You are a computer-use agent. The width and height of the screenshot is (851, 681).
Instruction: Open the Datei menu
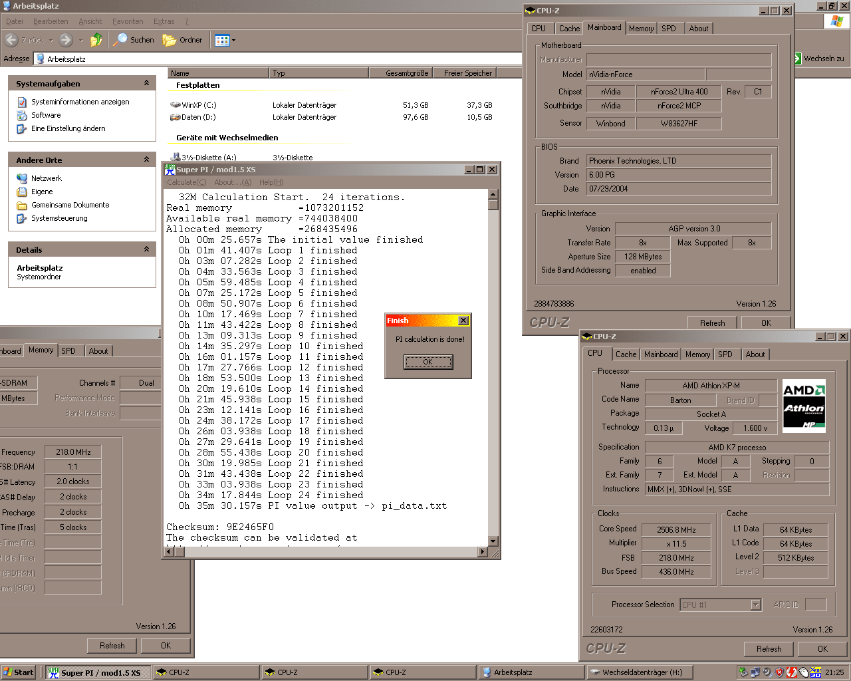pos(14,21)
